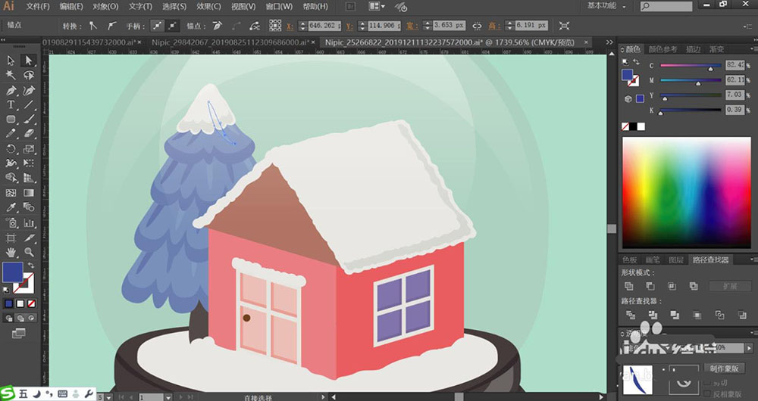The width and height of the screenshot is (758, 401).
Task: Select the Rotate tool
Action: [x=11, y=148]
